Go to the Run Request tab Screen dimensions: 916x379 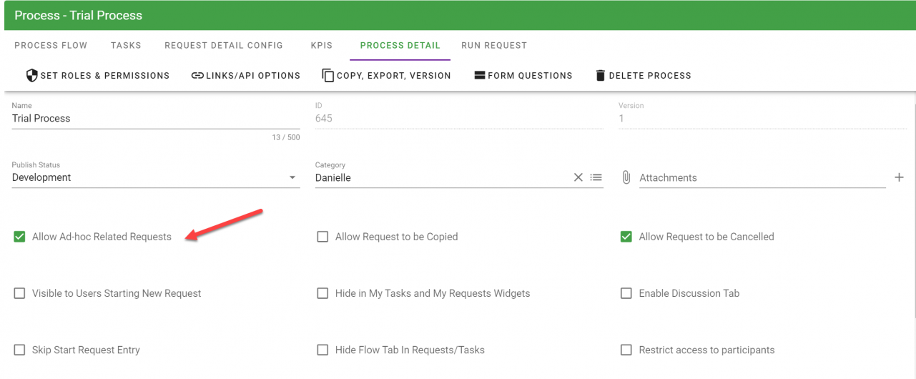pos(494,45)
